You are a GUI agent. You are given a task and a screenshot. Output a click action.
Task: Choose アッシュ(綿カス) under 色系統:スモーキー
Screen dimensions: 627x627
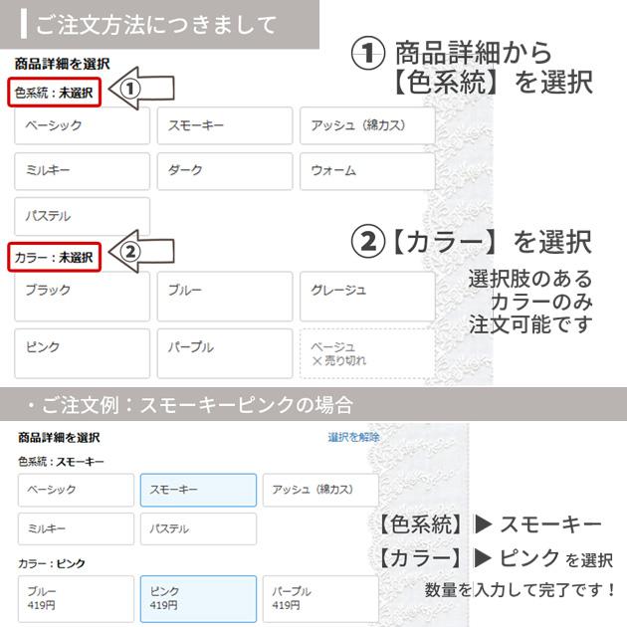pyautogui.click(x=320, y=490)
